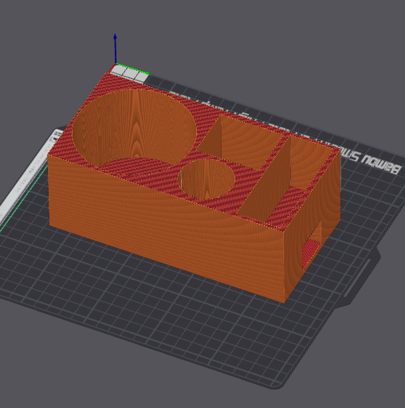Click the gray background above the build plate
This screenshot has height=408, width=405.
click(x=239, y=40)
